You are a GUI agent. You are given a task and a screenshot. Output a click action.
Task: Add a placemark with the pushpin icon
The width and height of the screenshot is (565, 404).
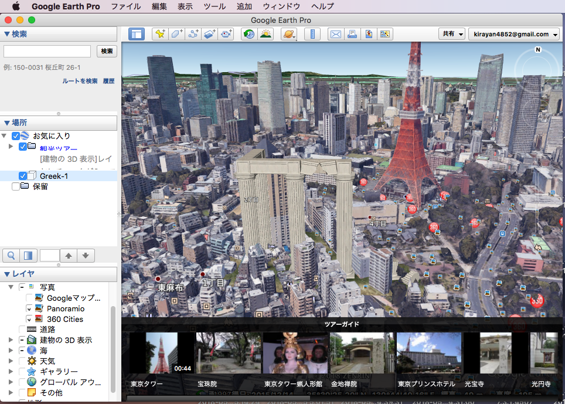click(x=161, y=34)
